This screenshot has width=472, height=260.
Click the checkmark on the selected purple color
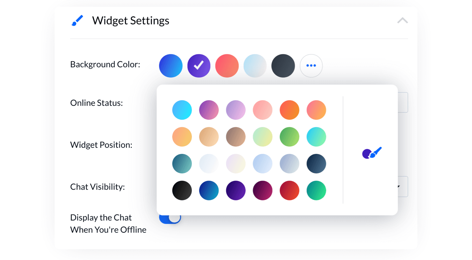199,66
